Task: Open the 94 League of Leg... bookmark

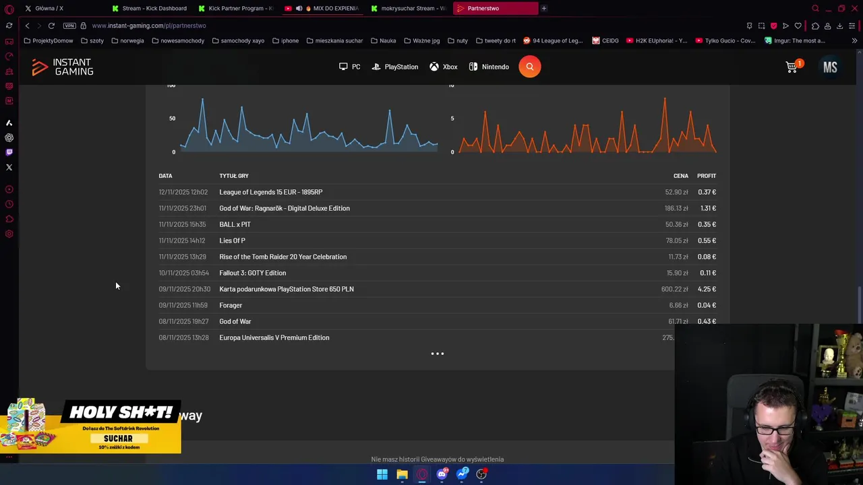Action: (x=553, y=40)
